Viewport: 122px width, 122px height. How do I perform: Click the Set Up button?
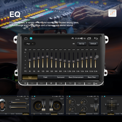pos(82,44)
